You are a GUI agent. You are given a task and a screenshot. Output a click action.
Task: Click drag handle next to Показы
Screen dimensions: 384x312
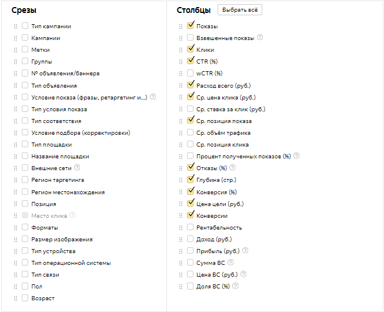181,26
